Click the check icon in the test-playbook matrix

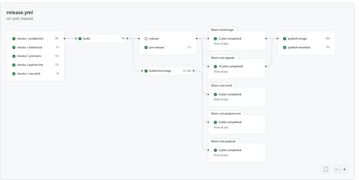coord(215,150)
